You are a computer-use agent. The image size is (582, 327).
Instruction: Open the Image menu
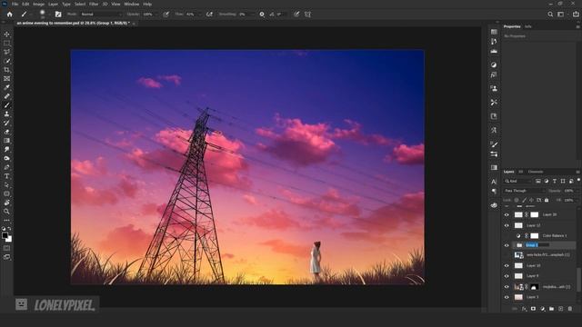(38, 4)
